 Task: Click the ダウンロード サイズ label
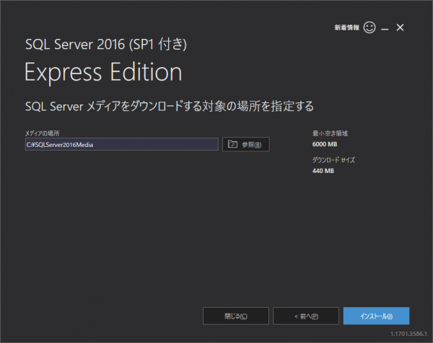[x=333, y=160]
